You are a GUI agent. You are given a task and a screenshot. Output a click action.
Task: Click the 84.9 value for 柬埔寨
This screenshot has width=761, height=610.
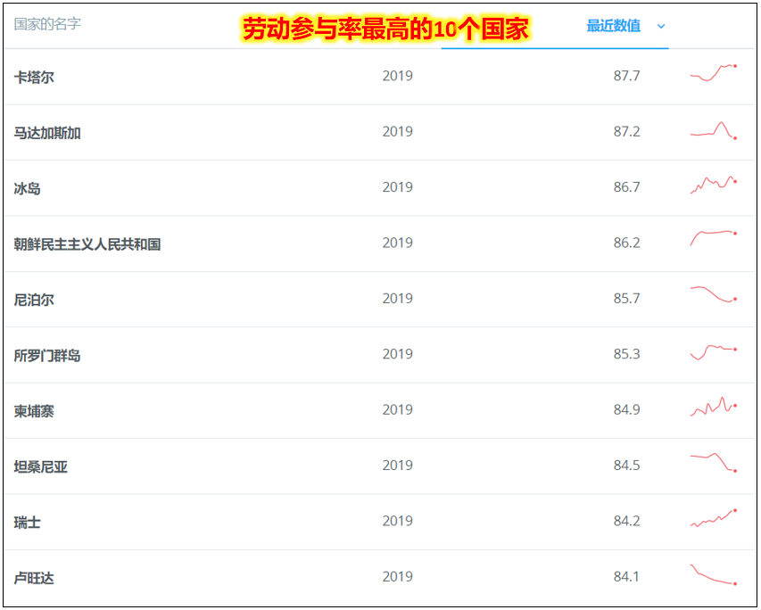(x=629, y=409)
